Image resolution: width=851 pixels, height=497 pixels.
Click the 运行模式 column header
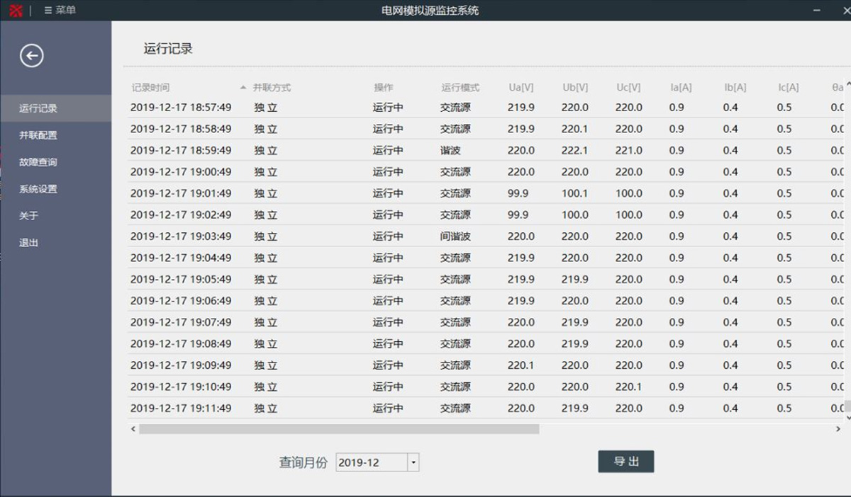pyautogui.click(x=460, y=88)
